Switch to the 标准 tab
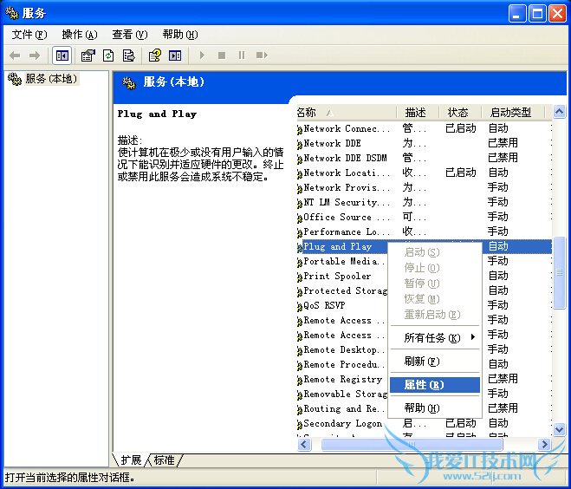This screenshot has height=489, width=571. (165, 460)
